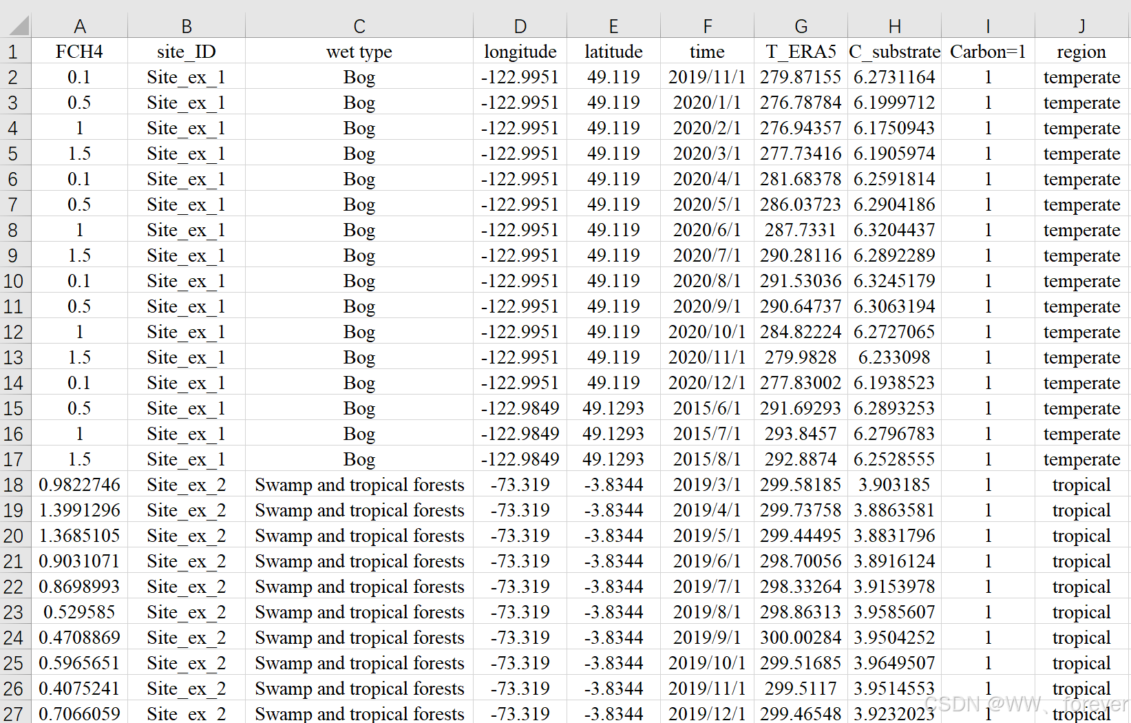The width and height of the screenshot is (1131, 723).
Task: Select the value 287.7331
Action: [801, 229]
